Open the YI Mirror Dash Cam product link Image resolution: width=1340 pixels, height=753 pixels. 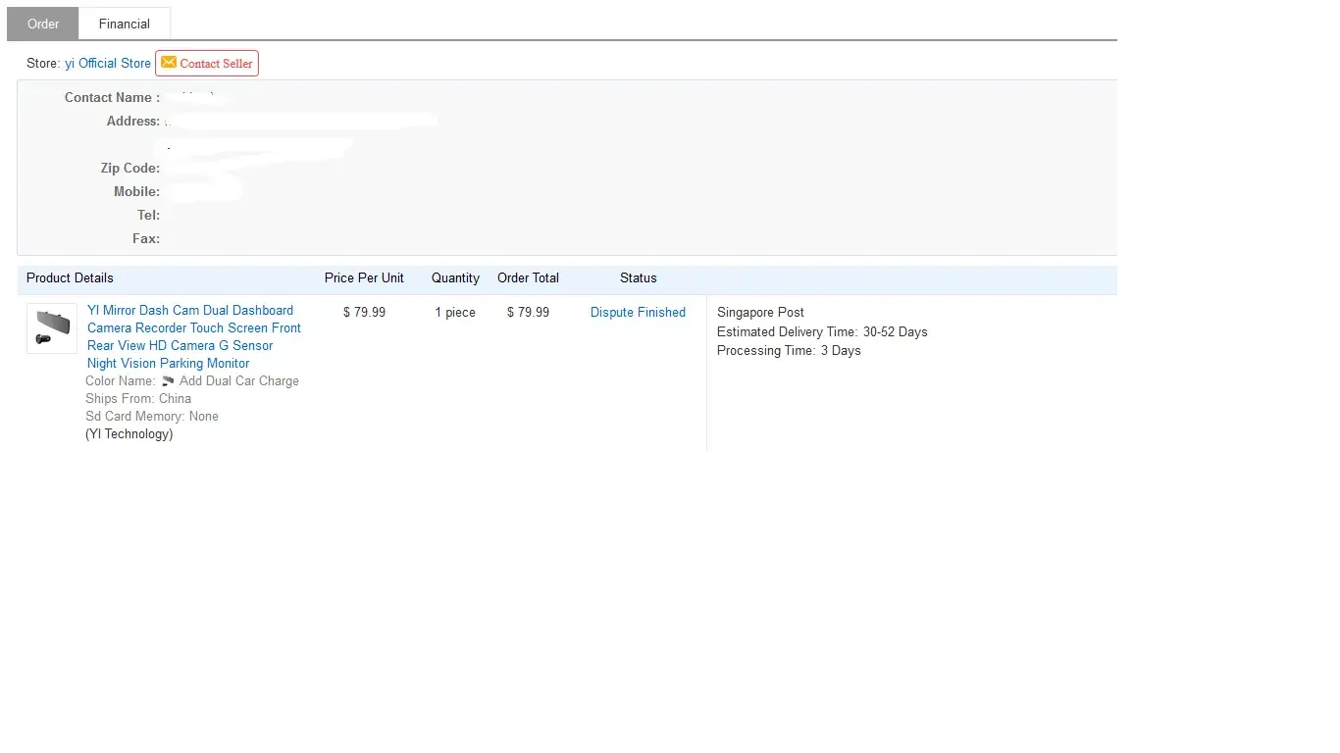193,336
